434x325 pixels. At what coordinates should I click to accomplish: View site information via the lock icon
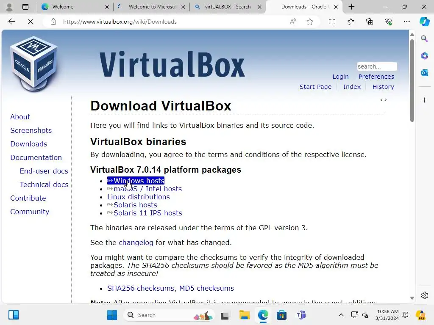pyautogui.click(x=53, y=22)
